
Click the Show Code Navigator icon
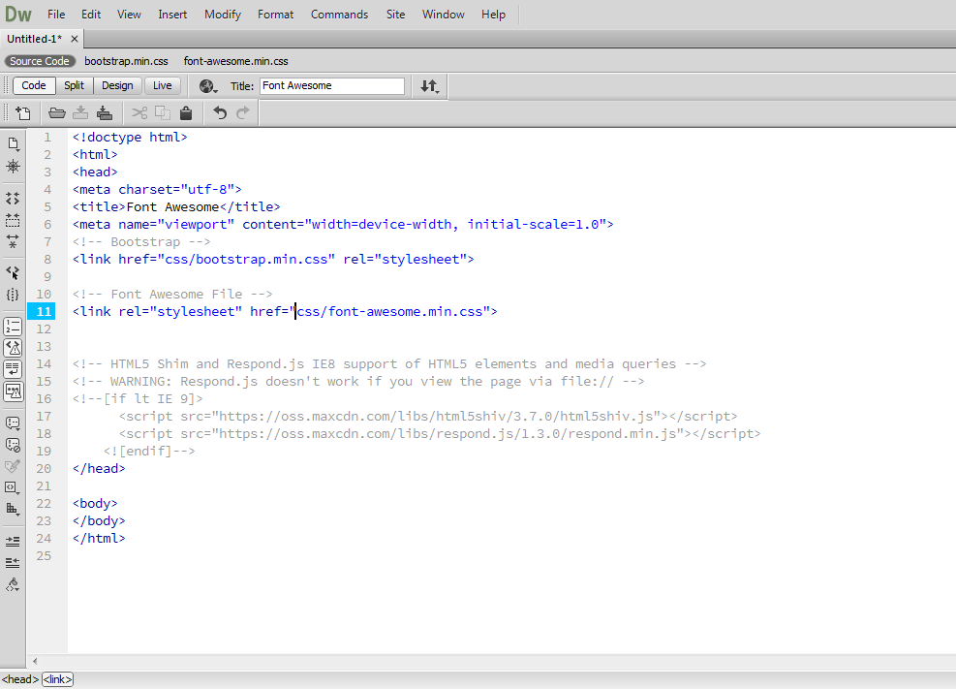pyautogui.click(x=13, y=167)
